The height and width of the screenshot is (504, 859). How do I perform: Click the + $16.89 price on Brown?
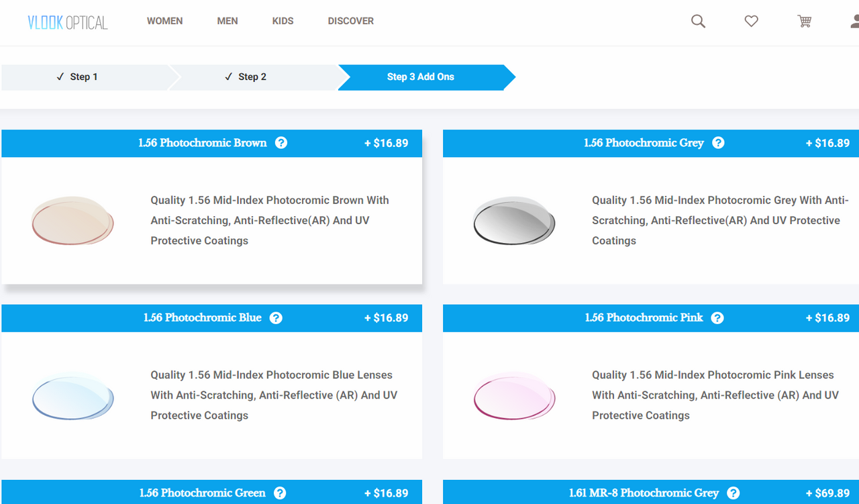tap(387, 143)
